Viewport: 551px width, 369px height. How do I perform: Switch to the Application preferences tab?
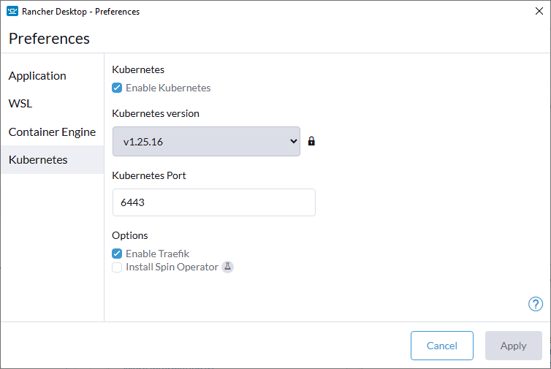[x=37, y=76]
